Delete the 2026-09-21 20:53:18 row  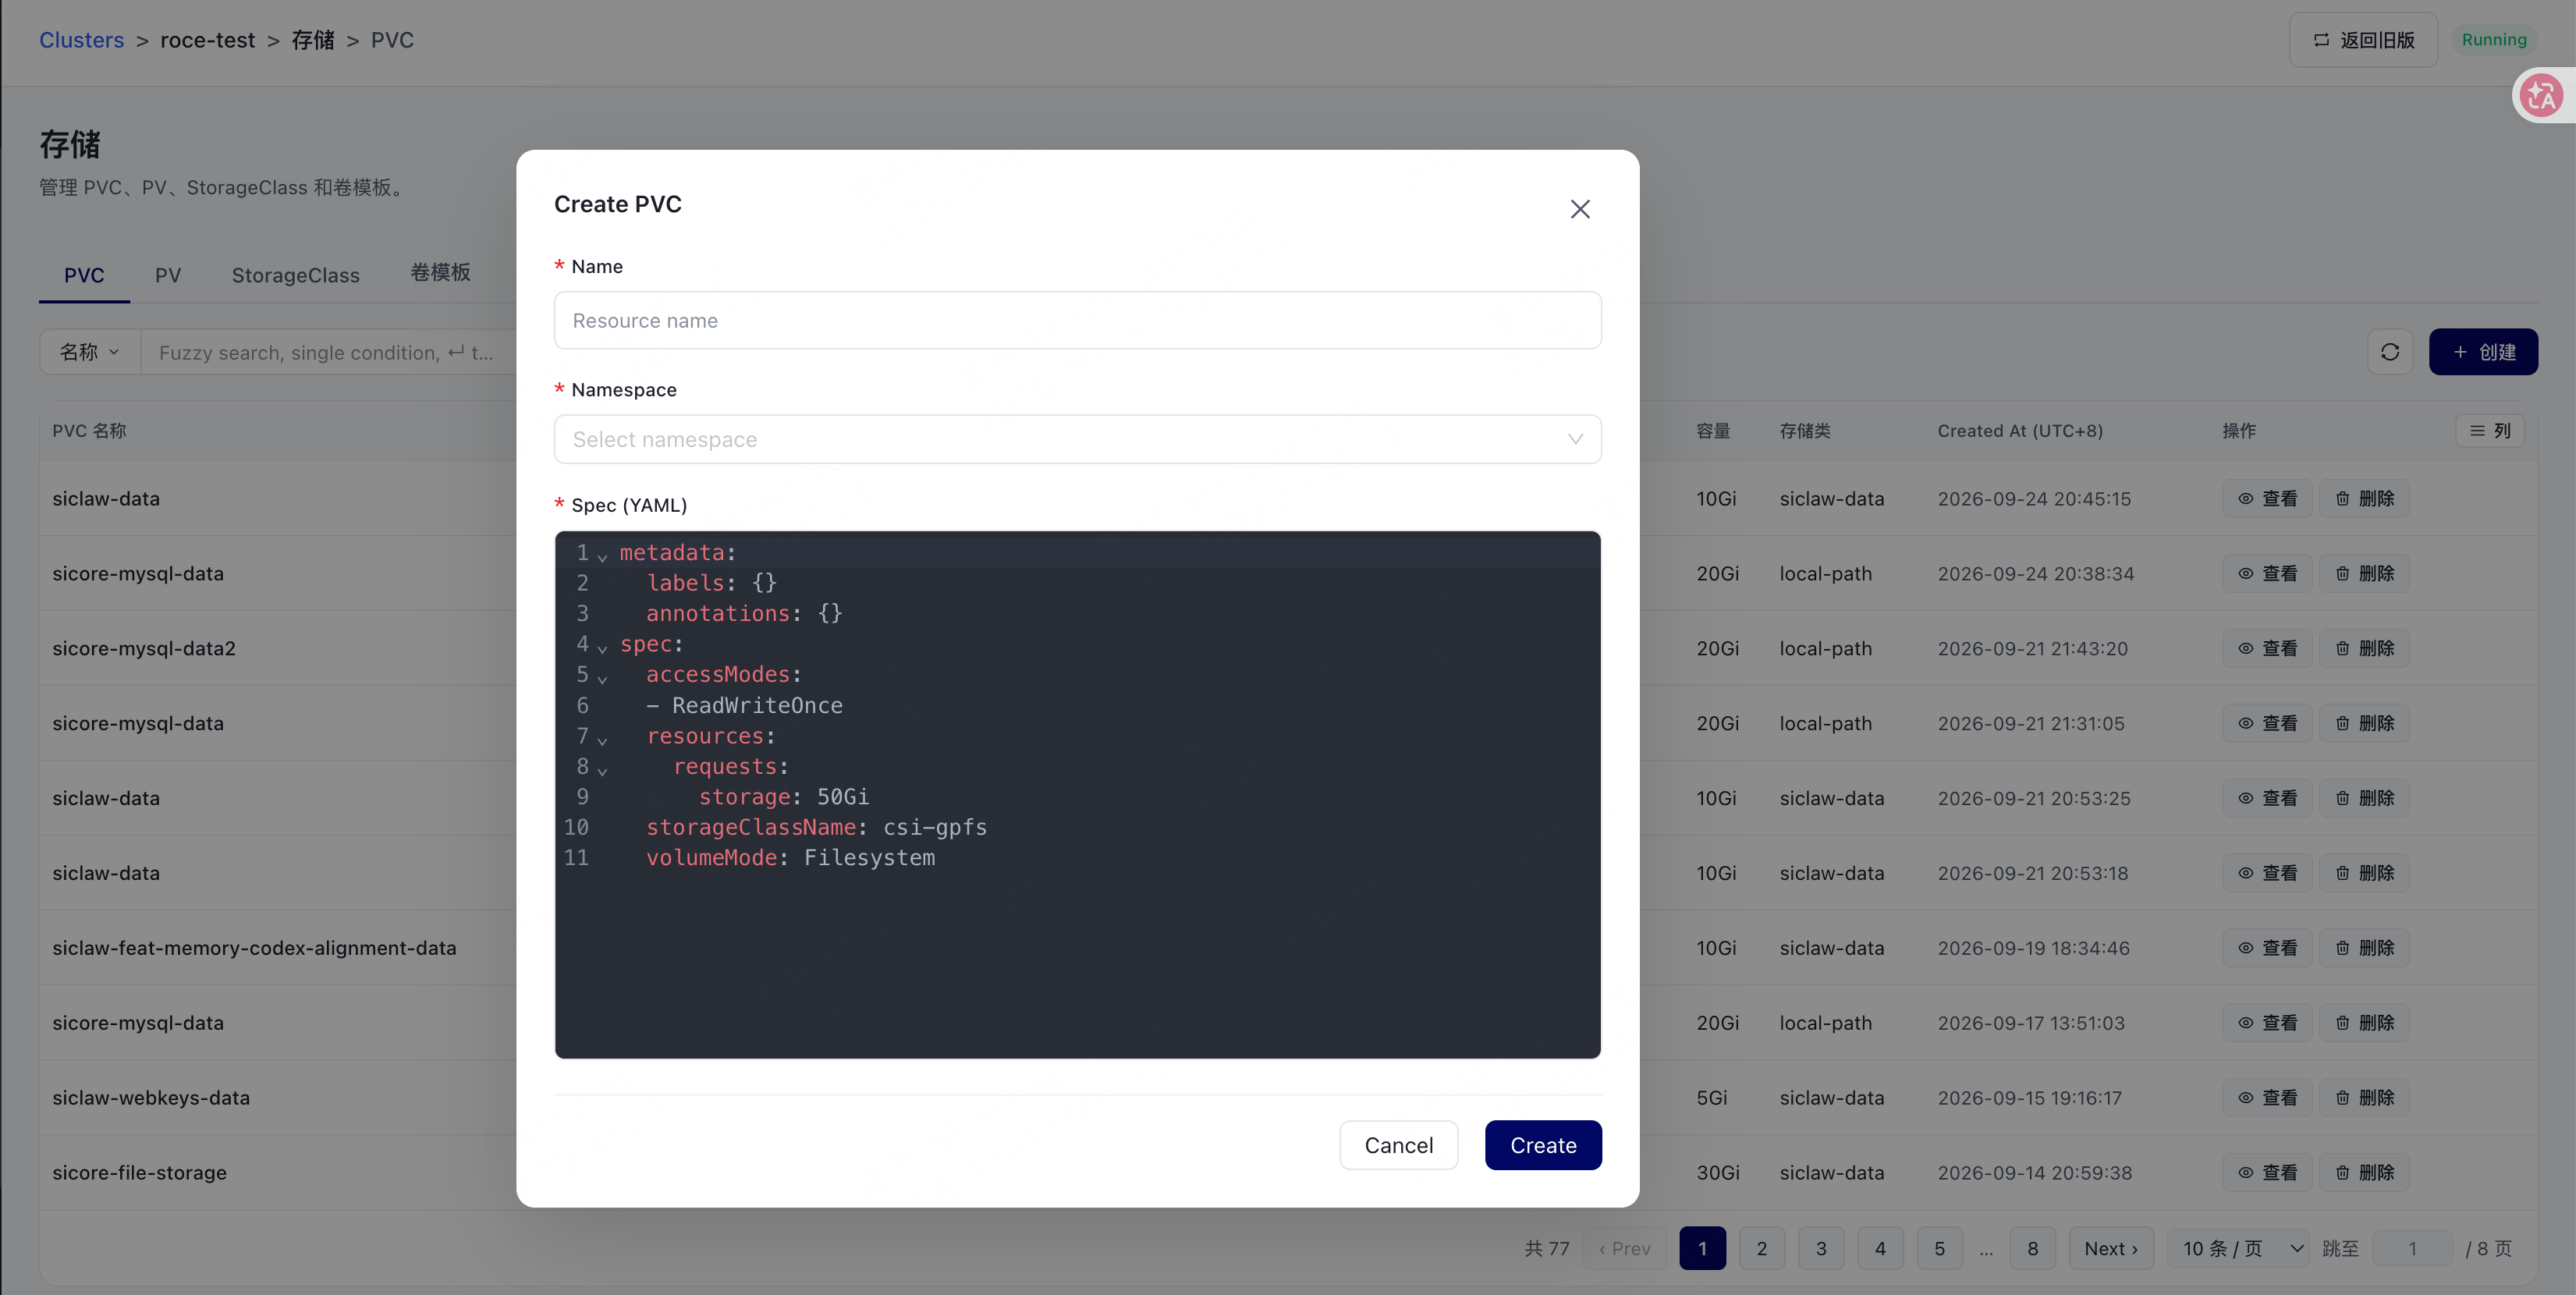[2364, 873]
